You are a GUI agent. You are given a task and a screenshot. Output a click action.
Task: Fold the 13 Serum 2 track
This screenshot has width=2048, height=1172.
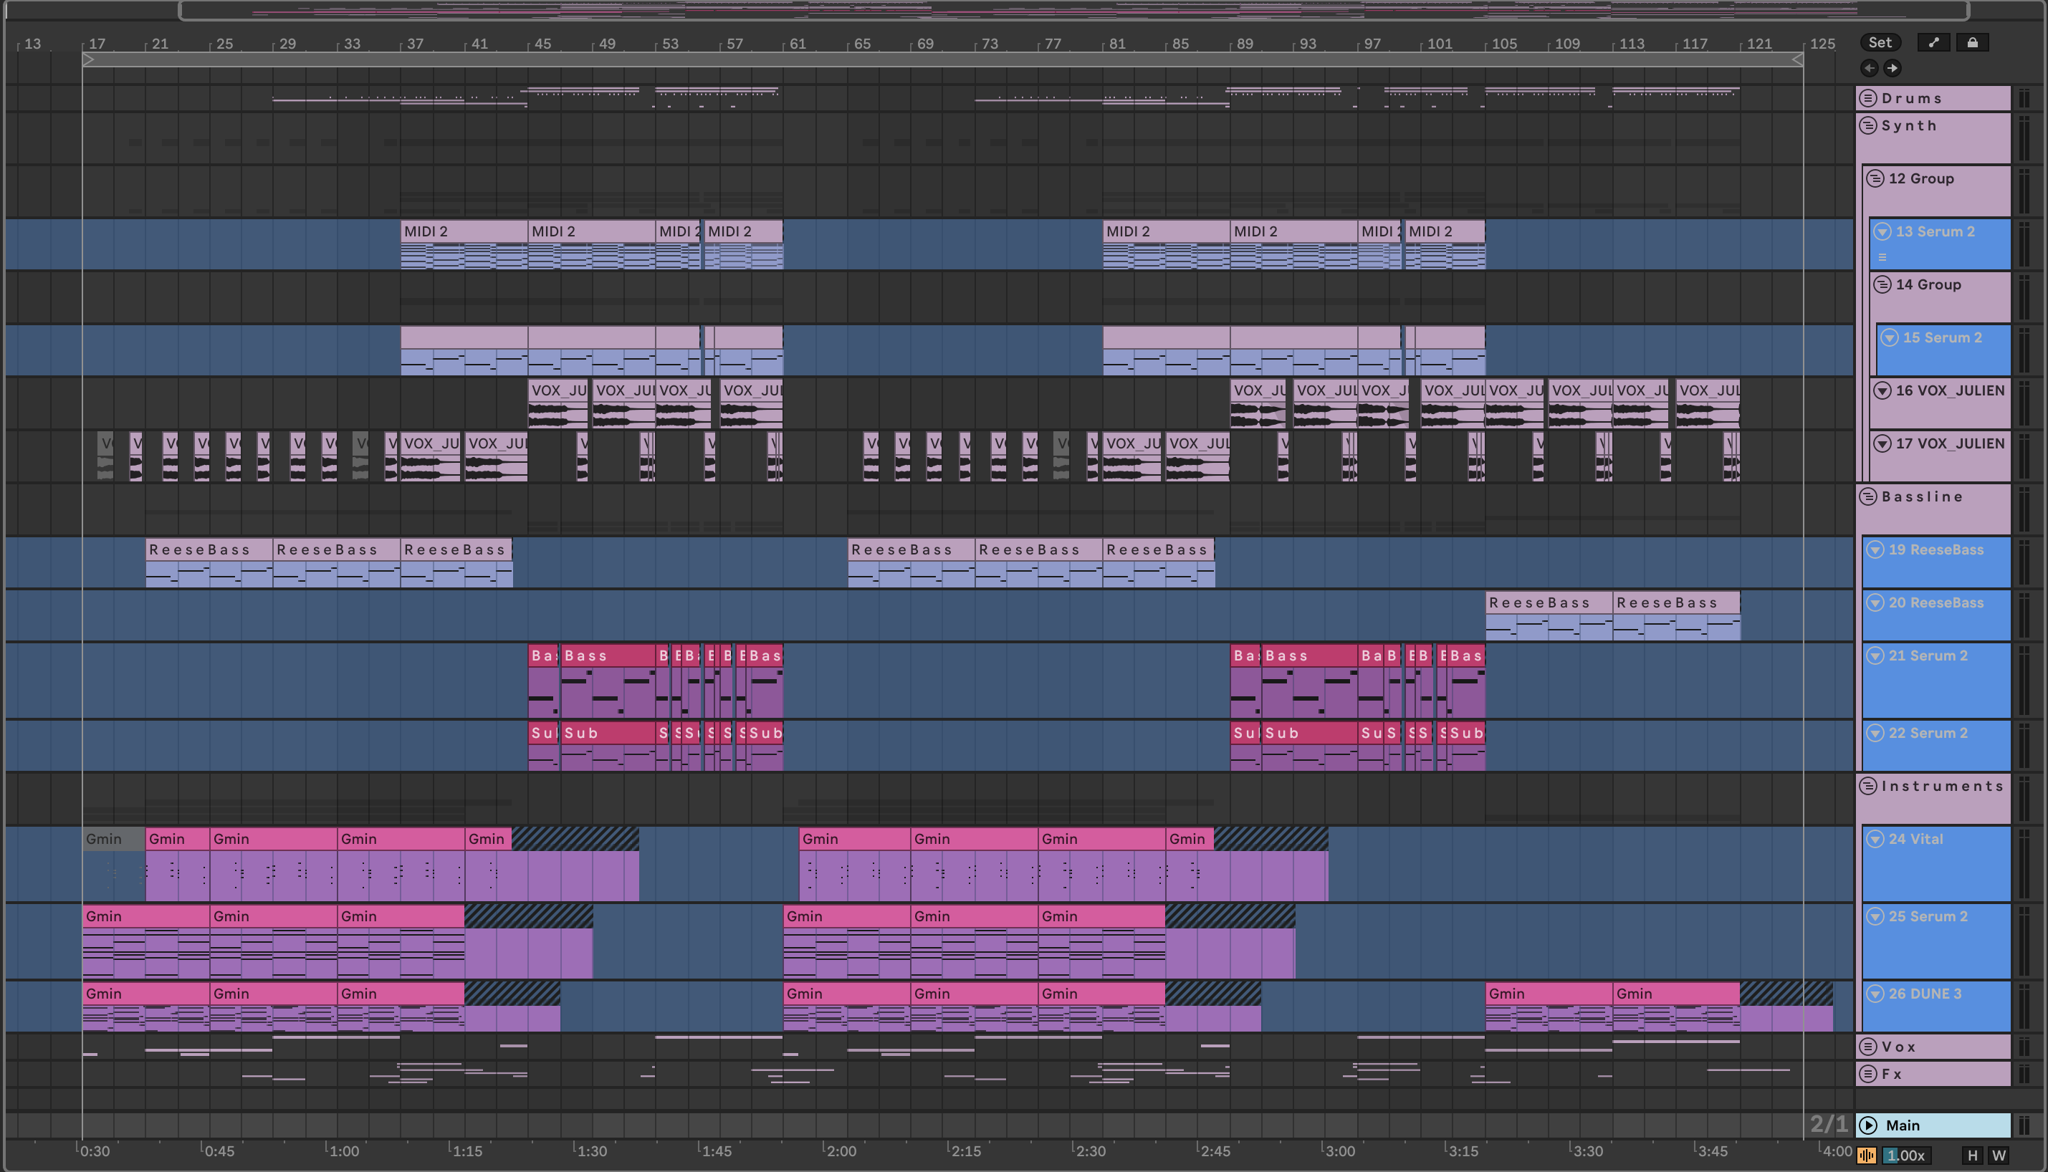point(1882,232)
